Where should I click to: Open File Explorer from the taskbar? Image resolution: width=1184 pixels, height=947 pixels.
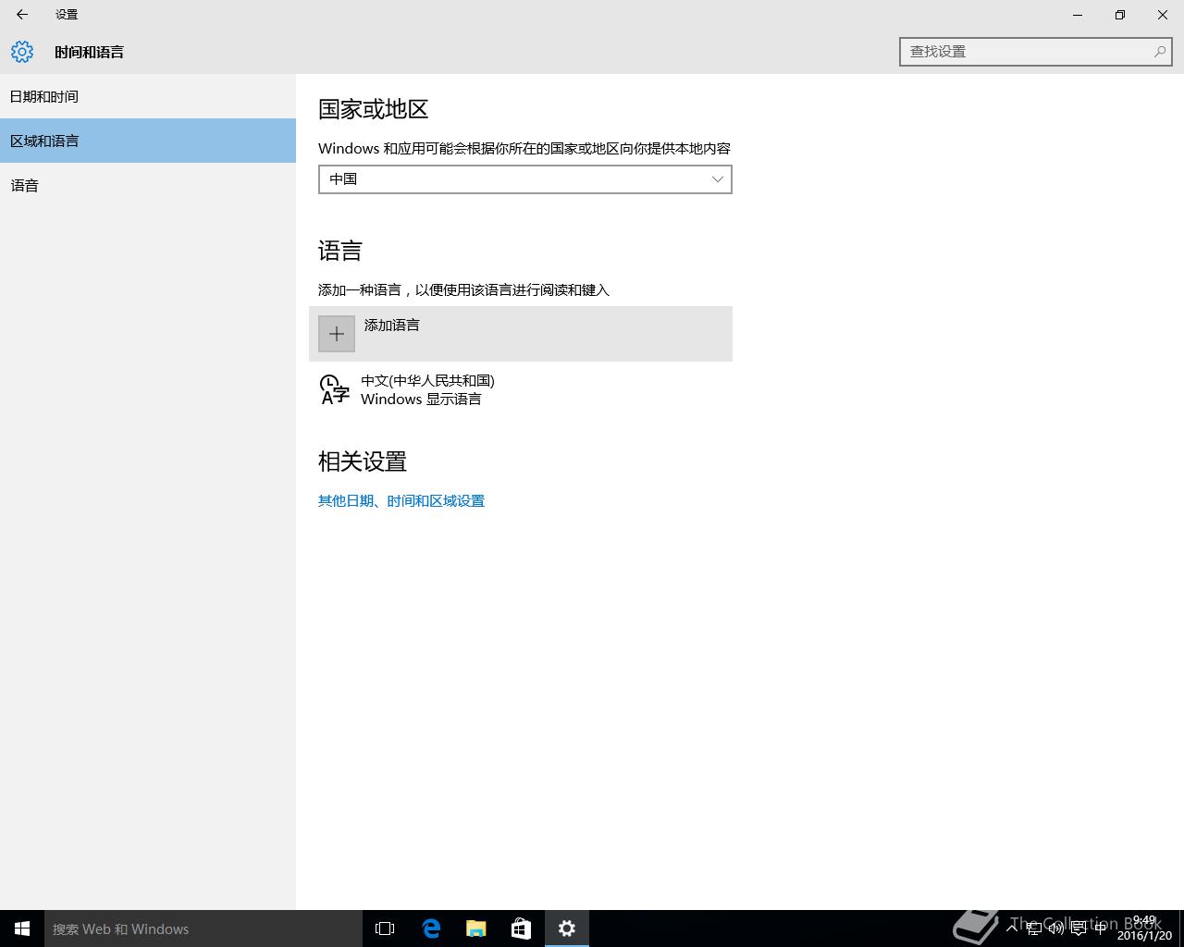click(x=476, y=929)
